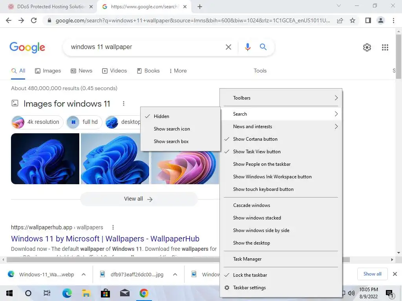The height and width of the screenshot is (301, 402).
Task: Open Mail app from taskbar
Action: tap(124, 293)
